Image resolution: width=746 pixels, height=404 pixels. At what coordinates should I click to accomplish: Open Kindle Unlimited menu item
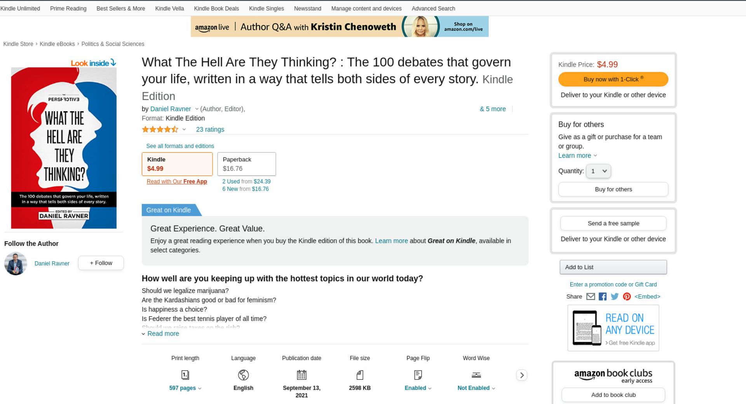click(20, 9)
